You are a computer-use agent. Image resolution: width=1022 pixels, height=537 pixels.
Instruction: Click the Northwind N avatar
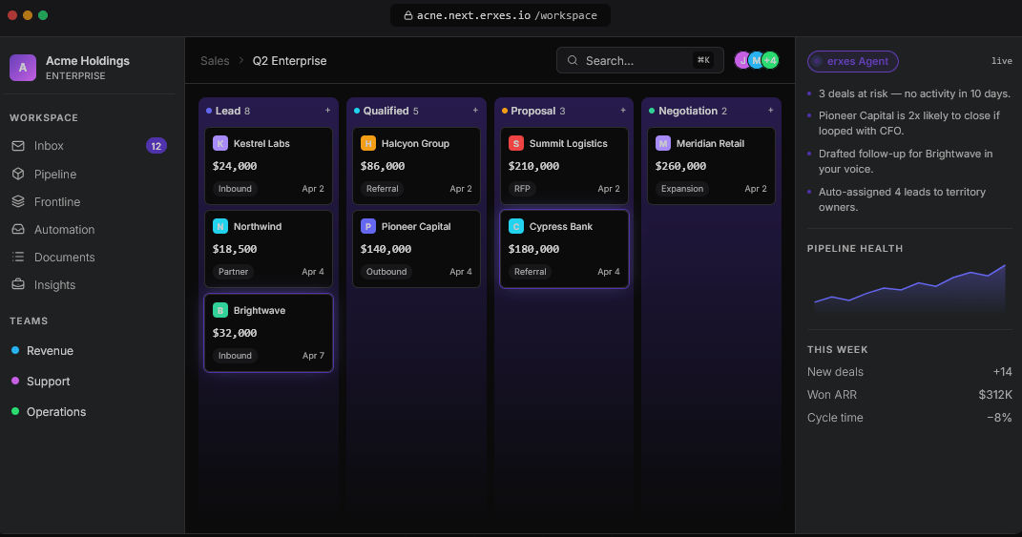point(220,226)
